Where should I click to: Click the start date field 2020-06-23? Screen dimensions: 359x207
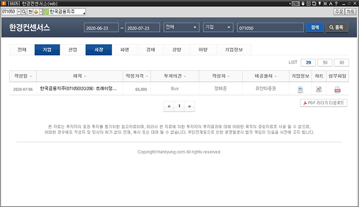pyautogui.click(x=101, y=28)
